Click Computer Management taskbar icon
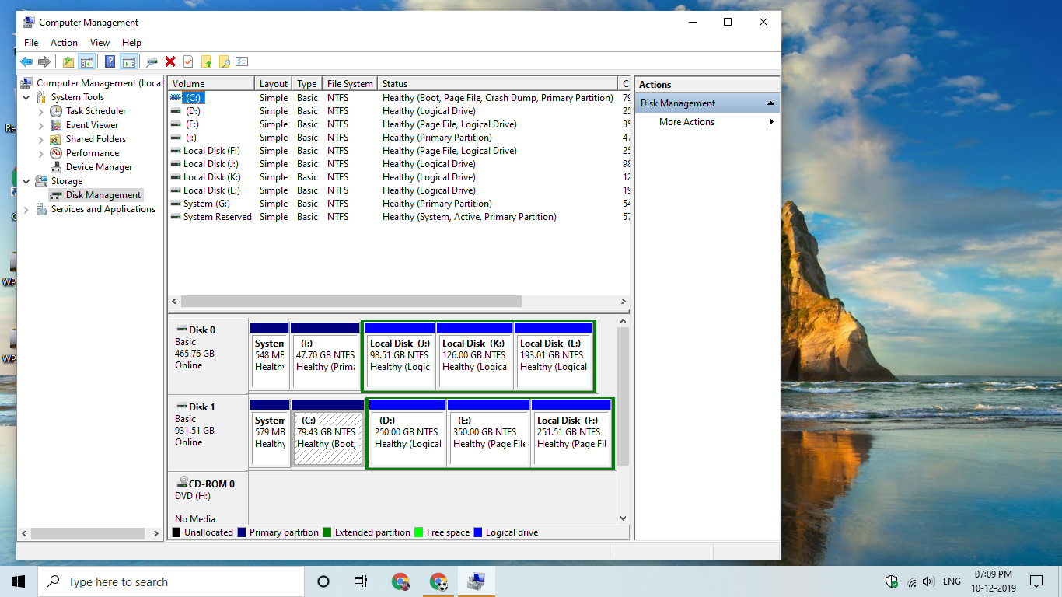The image size is (1062, 597). 477,581
